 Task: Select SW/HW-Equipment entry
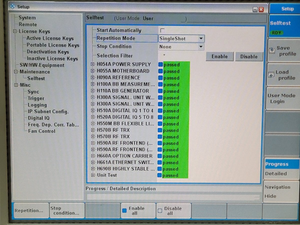42,65
